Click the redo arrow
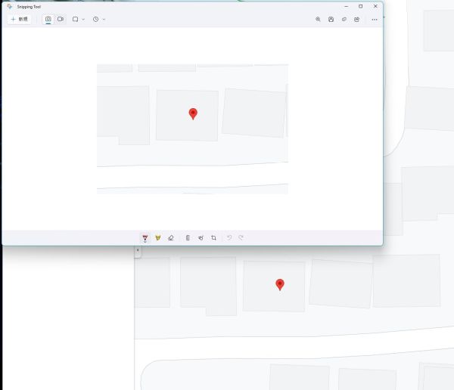454x390 pixels. pyautogui.click(x=241, y=238)
